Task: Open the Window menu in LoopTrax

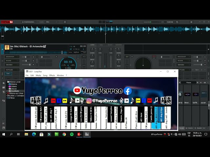Action: [60, 76]
